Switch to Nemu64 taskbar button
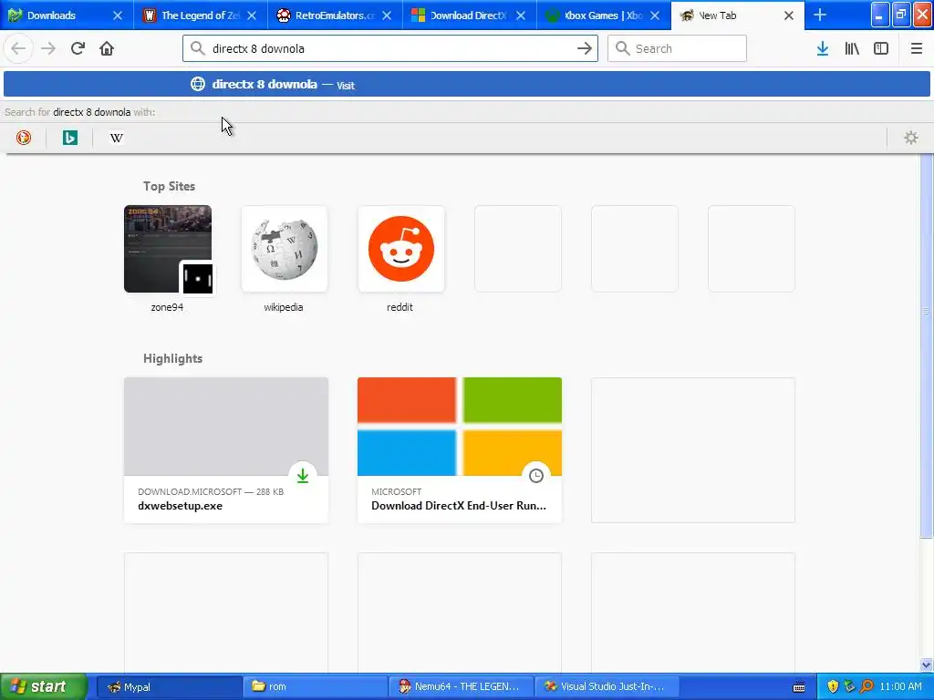The image size is (934, 700). [x=461, y=686]
